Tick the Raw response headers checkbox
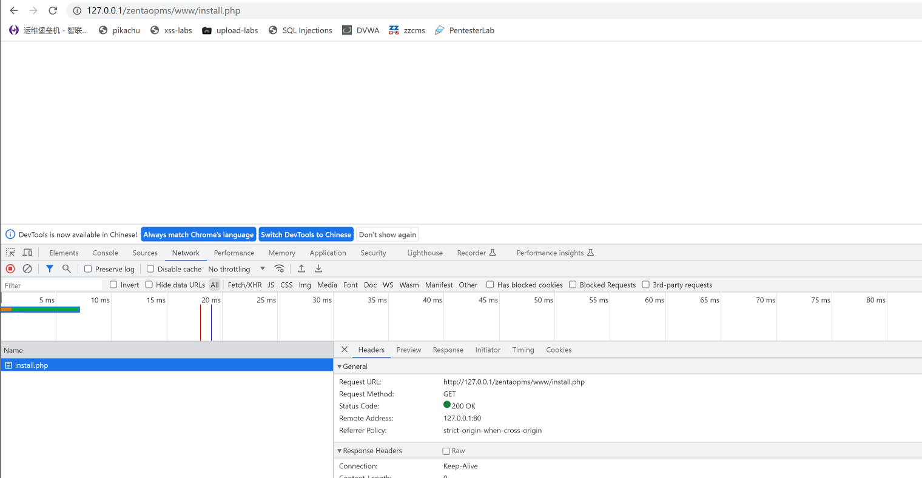The height and width of the screenshot is (478, 922). coord(446,451)
